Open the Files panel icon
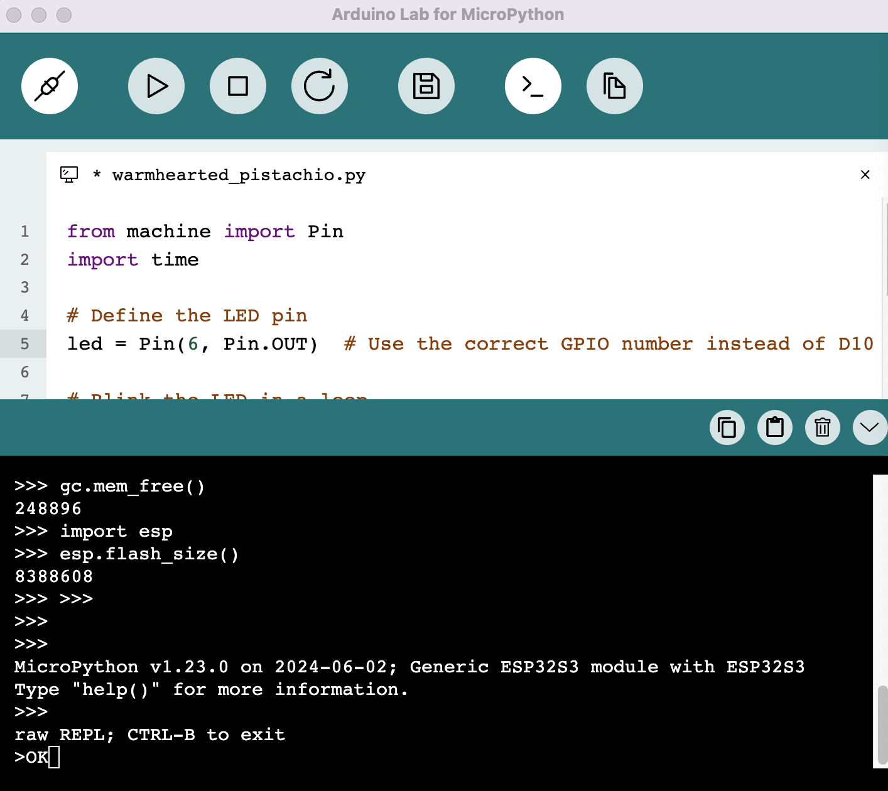The image size is (888, 791). 615,86
